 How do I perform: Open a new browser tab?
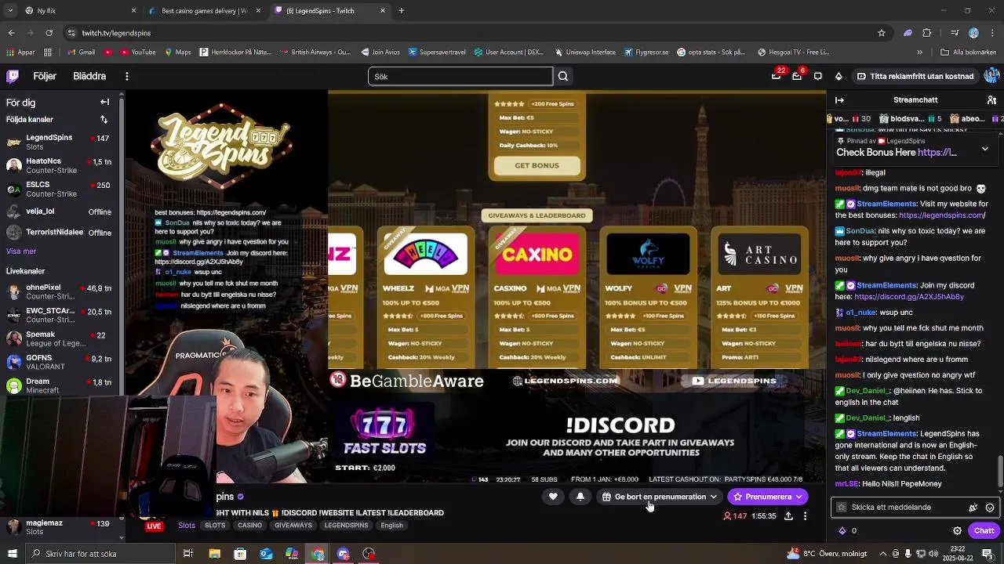coord(402,11)
